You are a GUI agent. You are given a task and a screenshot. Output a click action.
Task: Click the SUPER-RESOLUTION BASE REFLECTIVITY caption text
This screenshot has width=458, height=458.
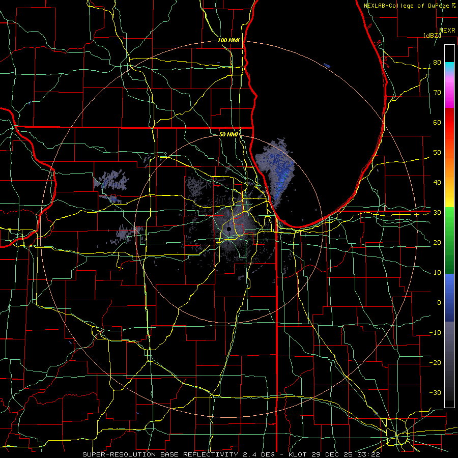click(x=160, y=454)
